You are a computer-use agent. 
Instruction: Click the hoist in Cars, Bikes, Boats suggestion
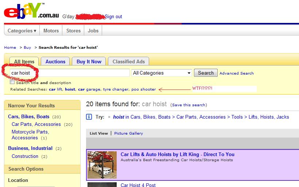[201, 117]
